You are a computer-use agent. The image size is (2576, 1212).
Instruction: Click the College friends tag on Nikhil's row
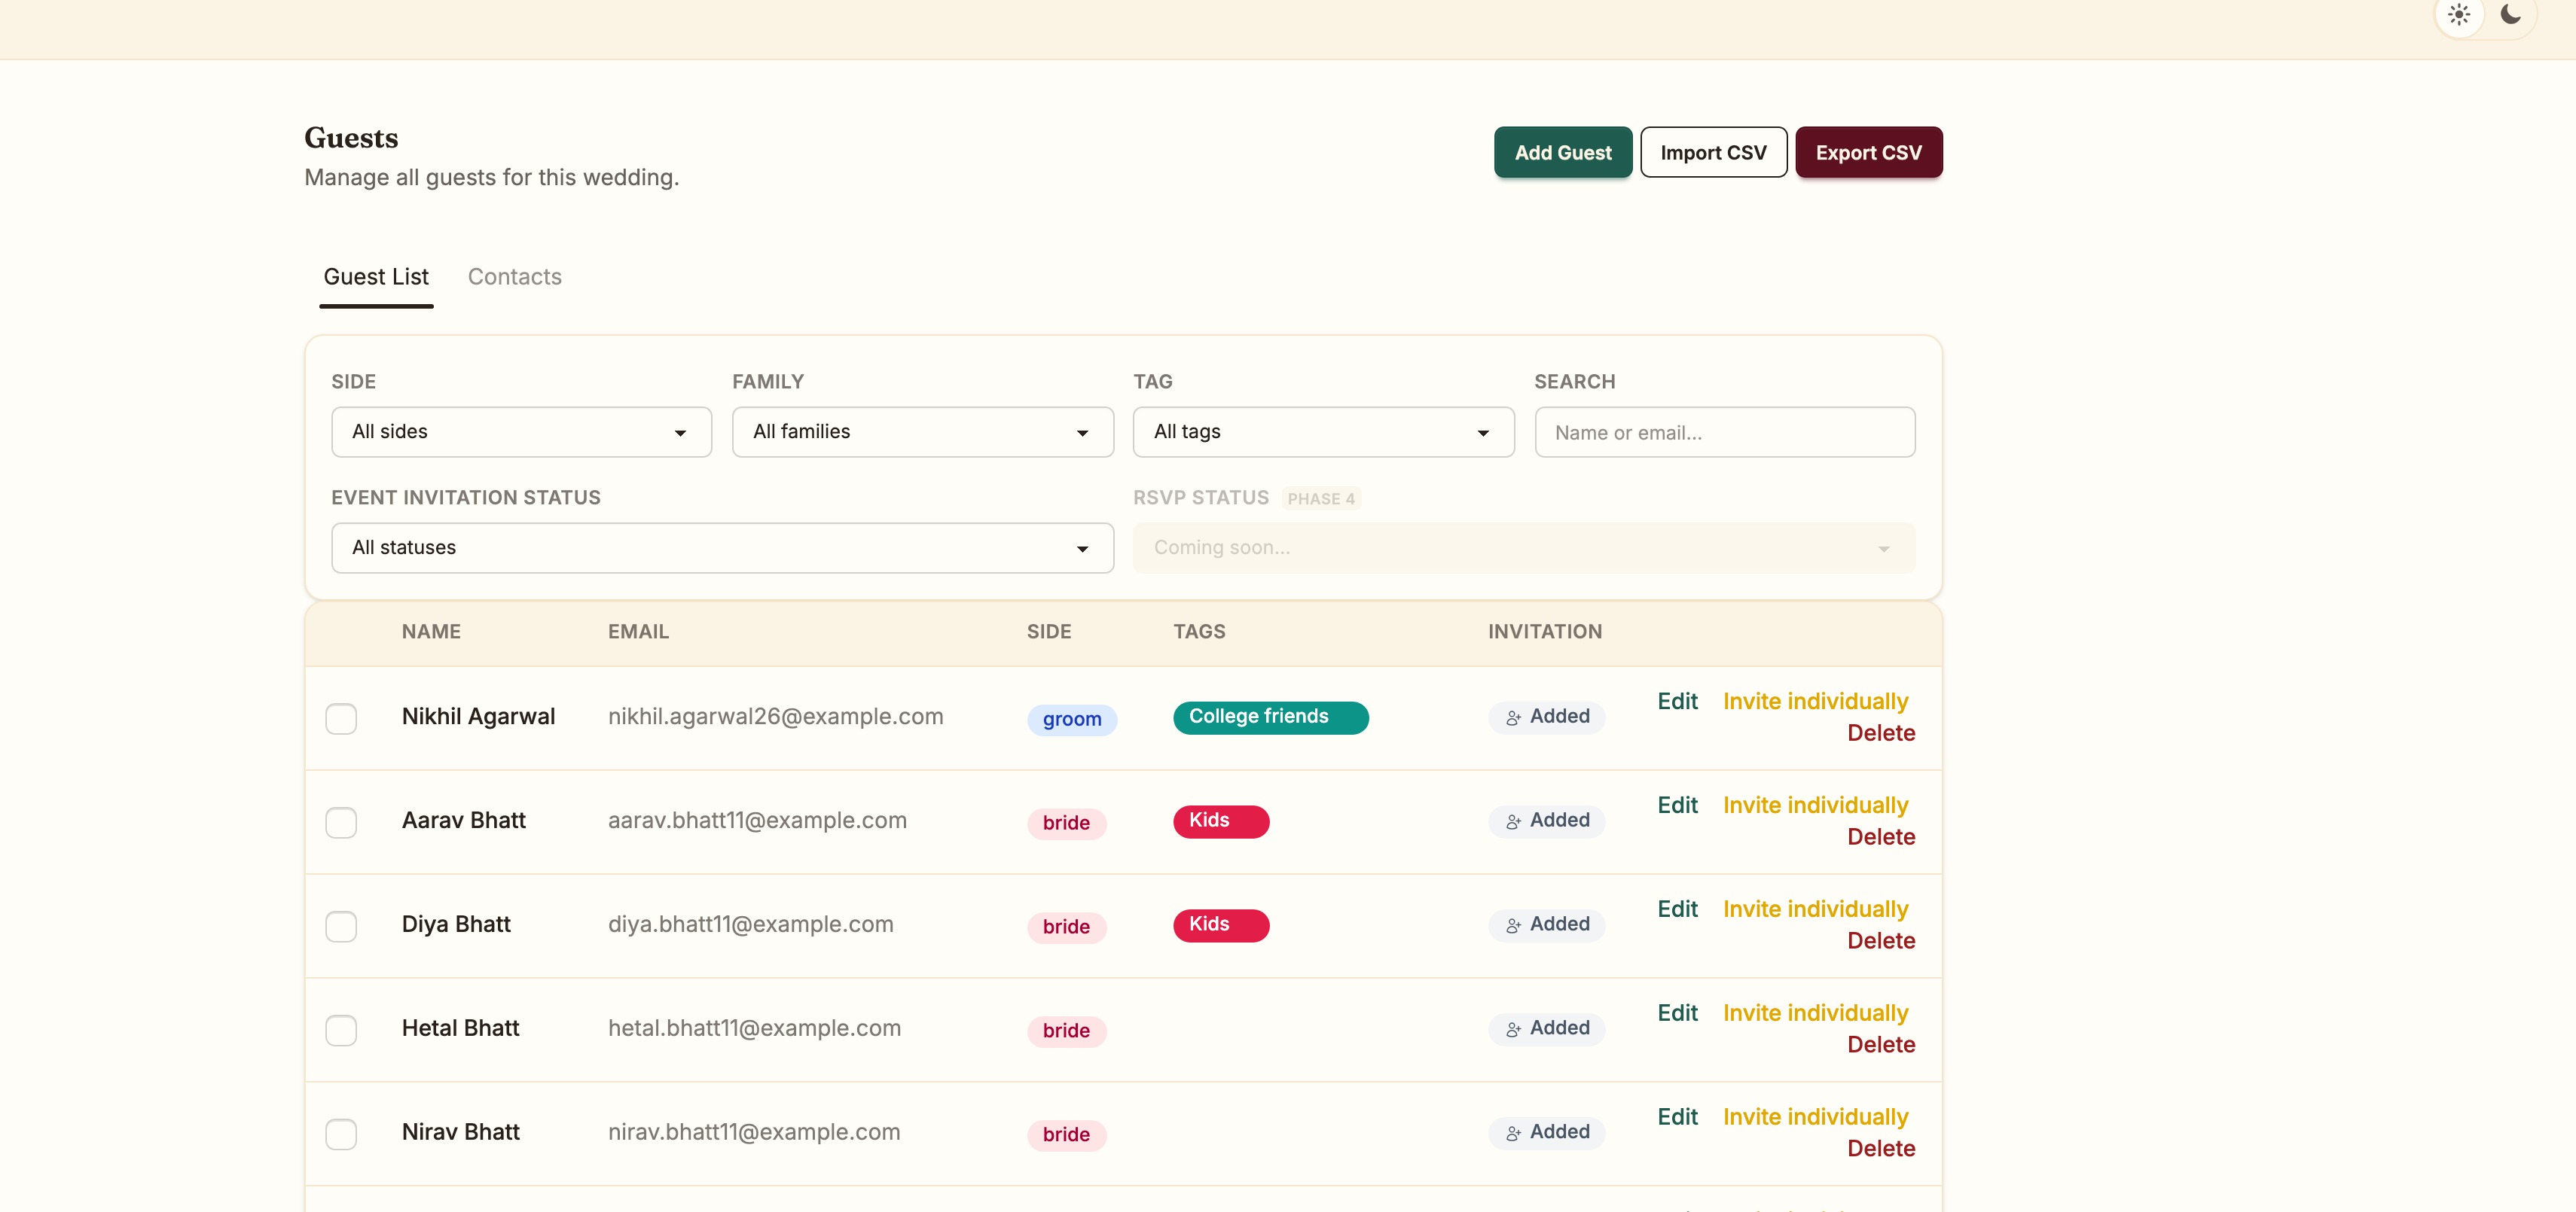tap(1270, 717)
